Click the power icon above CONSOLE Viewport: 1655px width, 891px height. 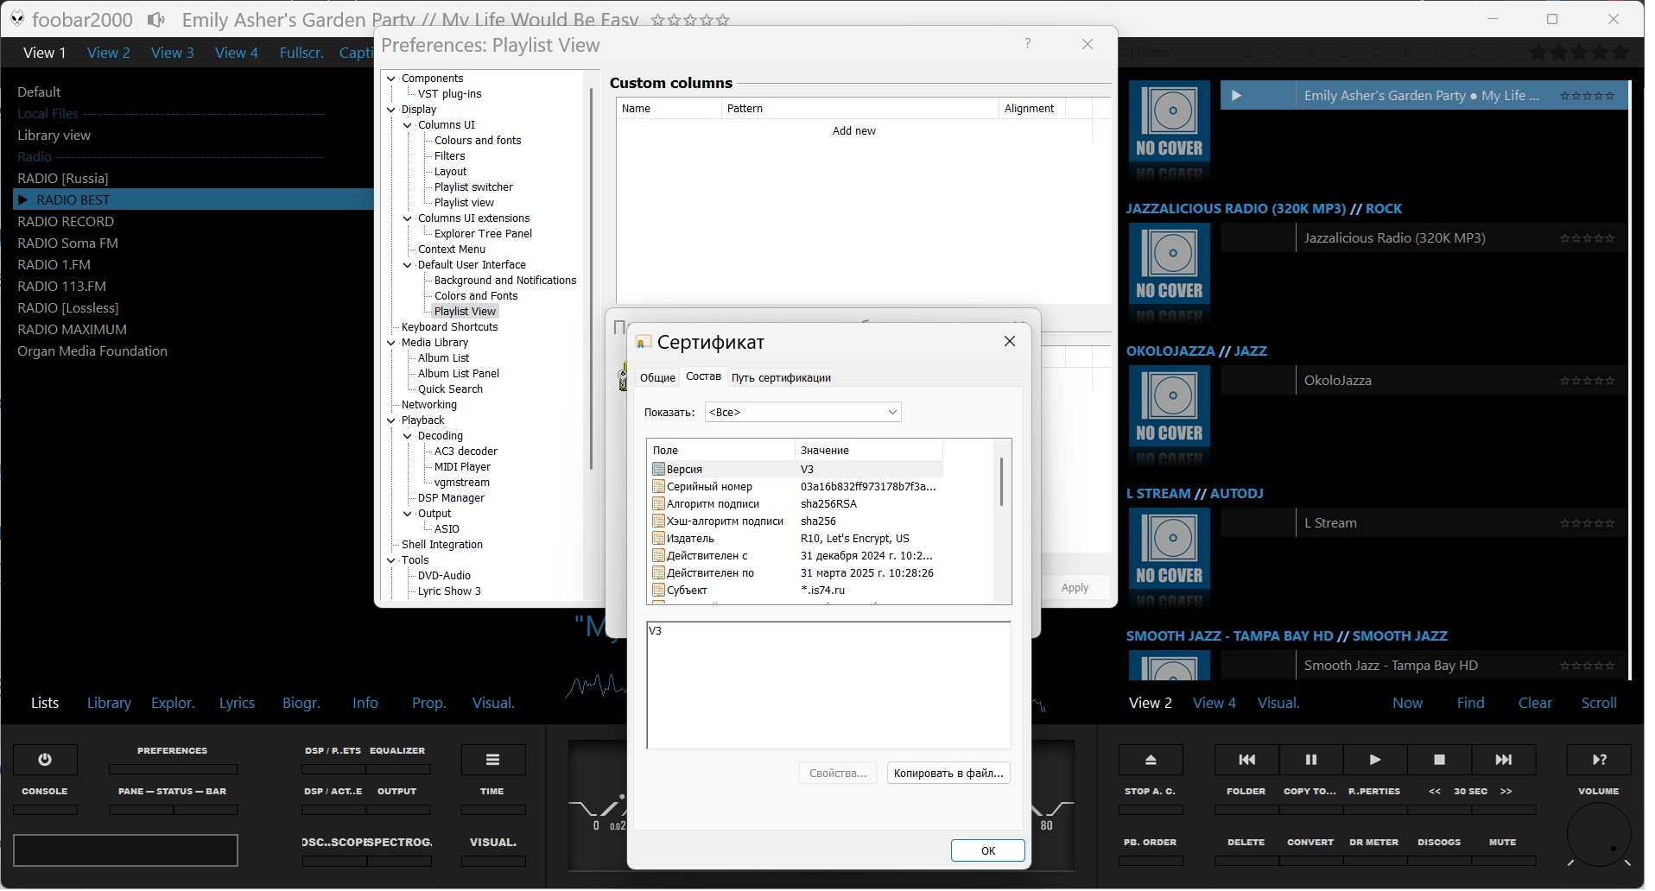[45, 761]
